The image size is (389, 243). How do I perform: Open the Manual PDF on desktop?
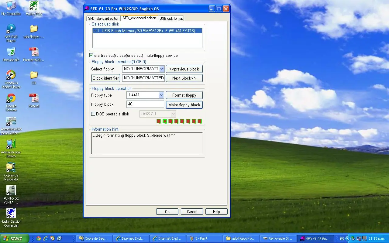point(34,101)
